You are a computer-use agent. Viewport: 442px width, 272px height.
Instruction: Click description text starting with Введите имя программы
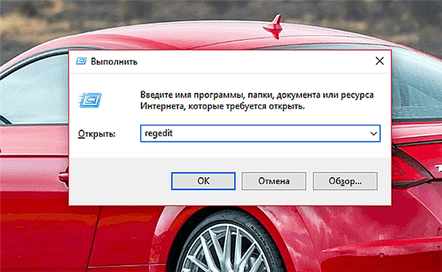tap(257, 100)
